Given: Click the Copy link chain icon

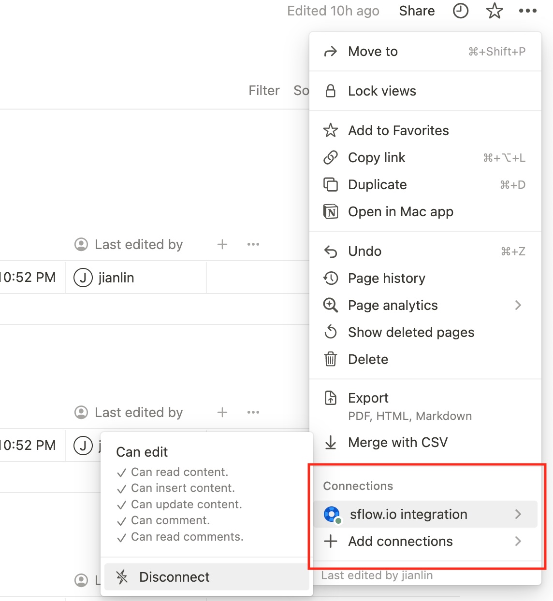Looking at the screenshot, I should pyautogui.click(x=331, y=157).
